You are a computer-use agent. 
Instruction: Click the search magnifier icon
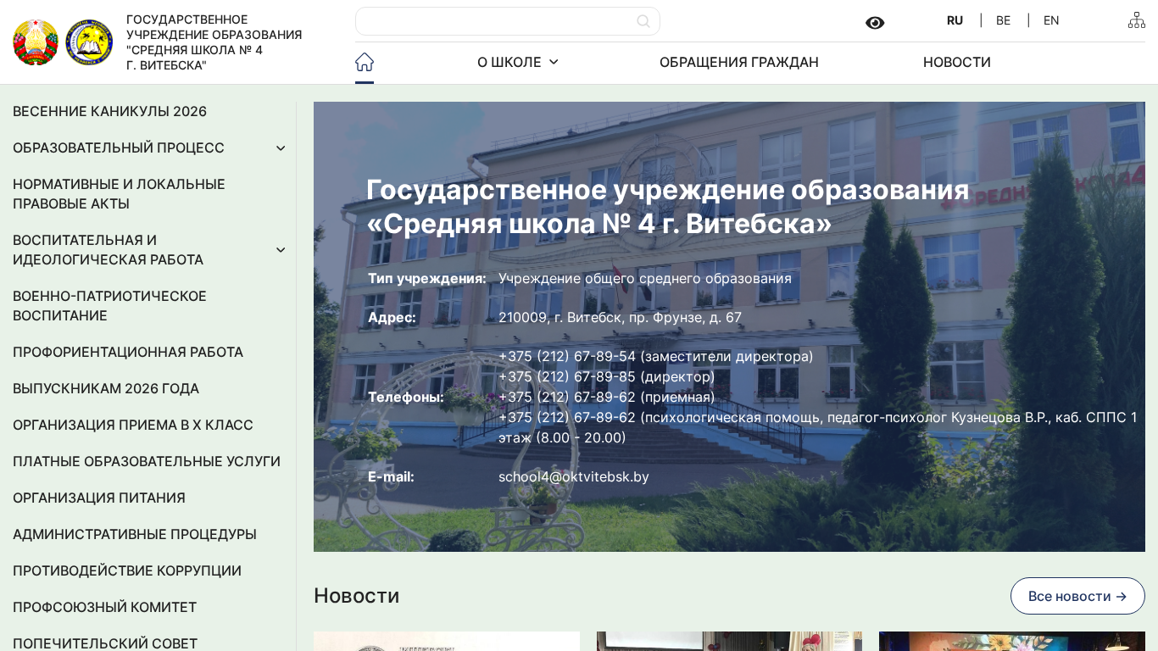(x=643, y=21)
